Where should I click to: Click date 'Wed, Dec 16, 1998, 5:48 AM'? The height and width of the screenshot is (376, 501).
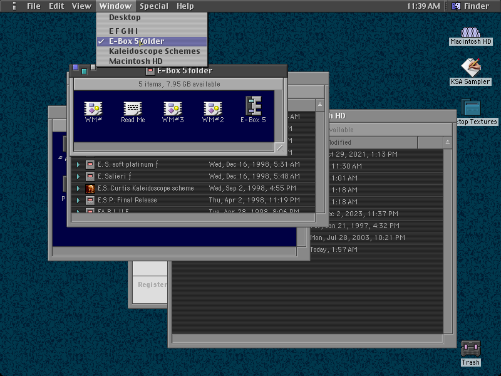254,176
